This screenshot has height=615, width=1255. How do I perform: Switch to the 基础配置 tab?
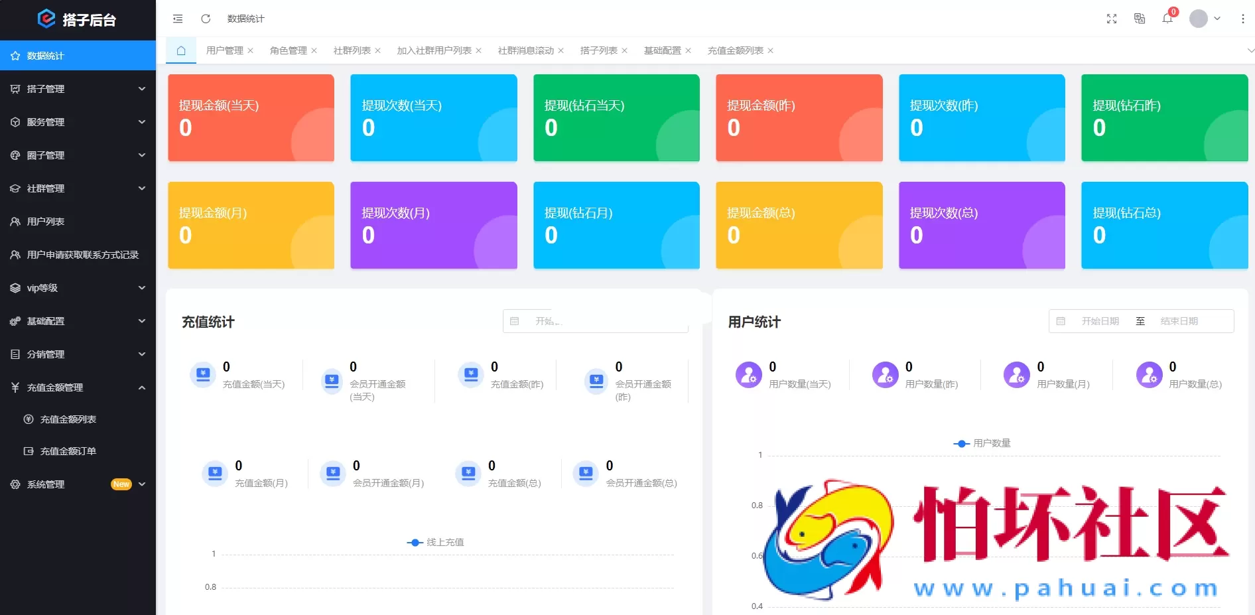point(662,50)
